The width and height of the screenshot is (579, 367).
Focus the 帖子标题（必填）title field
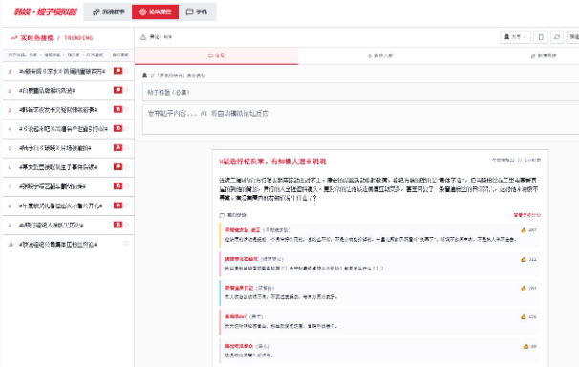point(360,92)
